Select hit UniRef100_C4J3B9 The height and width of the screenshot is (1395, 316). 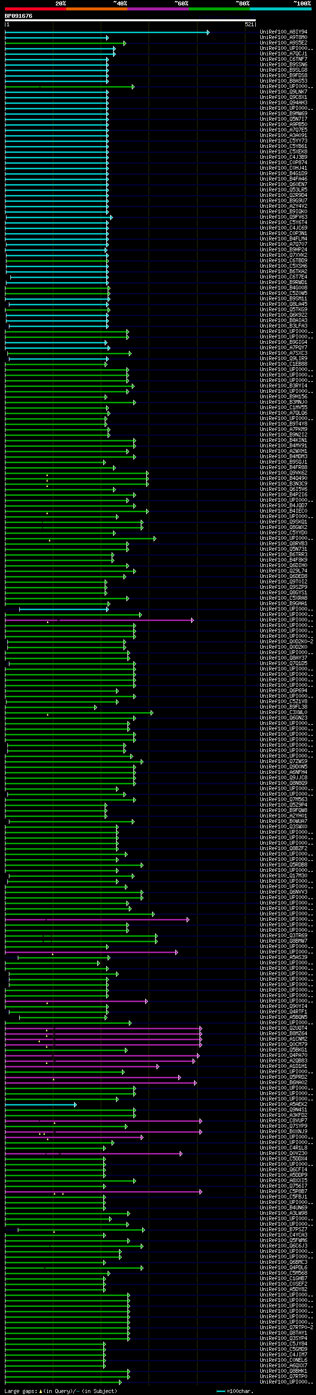click(x=283, y=157)
